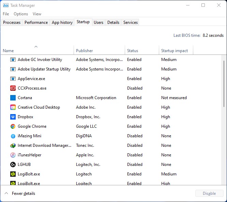Click the CCXProcess.exe red icon
227x202 pixels.
click(13, 88)
